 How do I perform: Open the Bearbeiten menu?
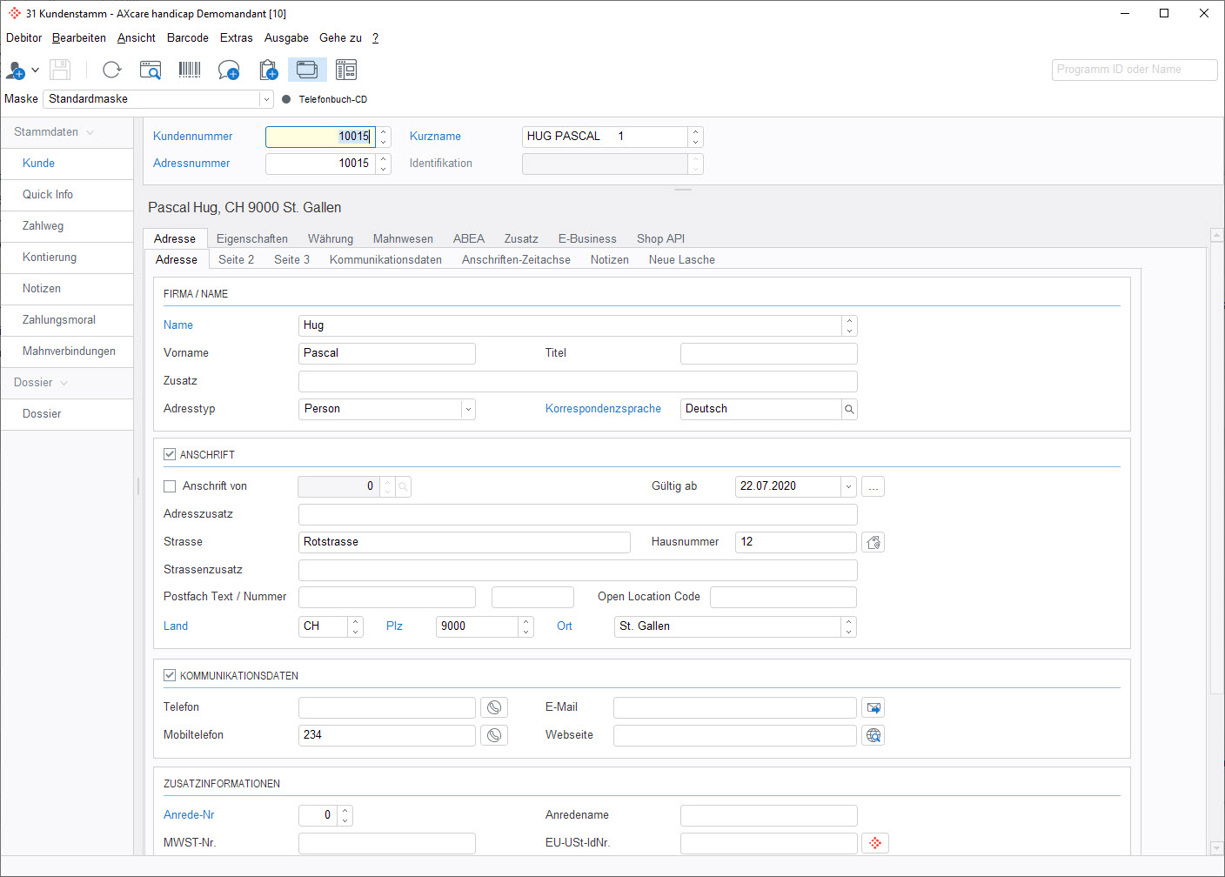coord(79,38)
